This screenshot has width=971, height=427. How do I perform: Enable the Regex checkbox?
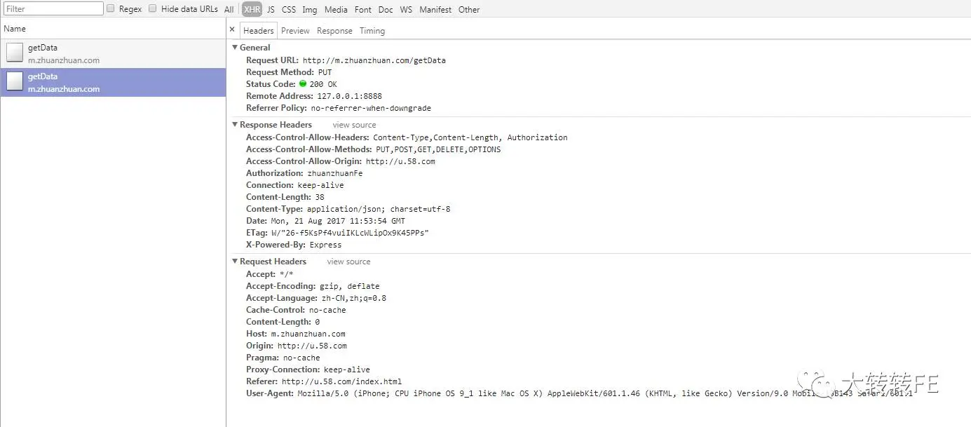click(111, 8)
